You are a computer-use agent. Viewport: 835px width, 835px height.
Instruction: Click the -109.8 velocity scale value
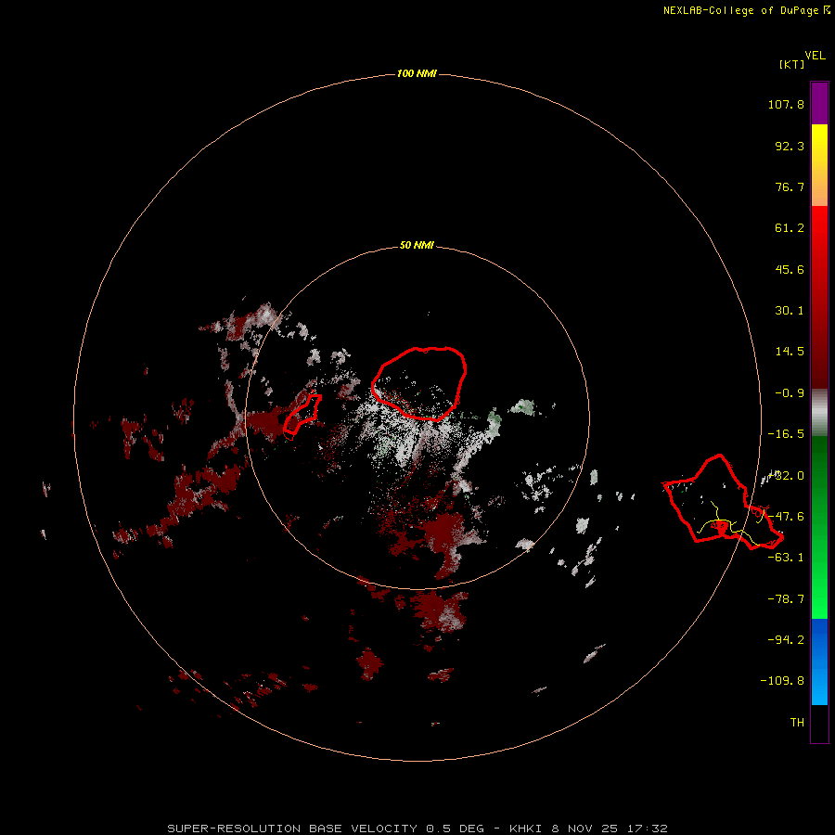click(782, 681)
